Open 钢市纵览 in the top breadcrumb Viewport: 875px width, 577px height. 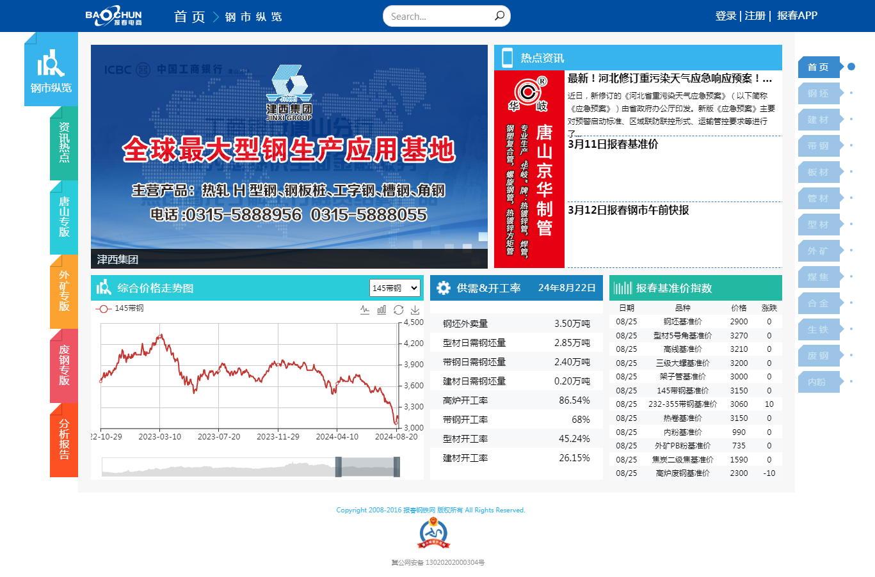coord(253,17)
